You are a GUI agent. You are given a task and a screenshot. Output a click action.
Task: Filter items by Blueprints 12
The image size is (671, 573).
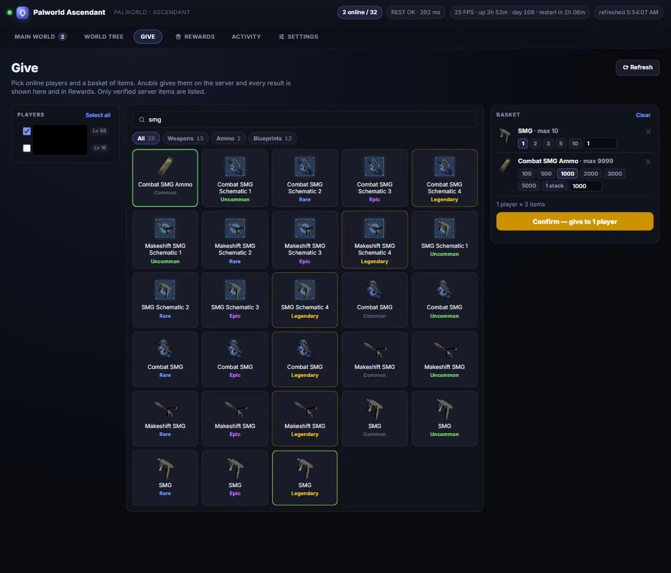(272, 138)
